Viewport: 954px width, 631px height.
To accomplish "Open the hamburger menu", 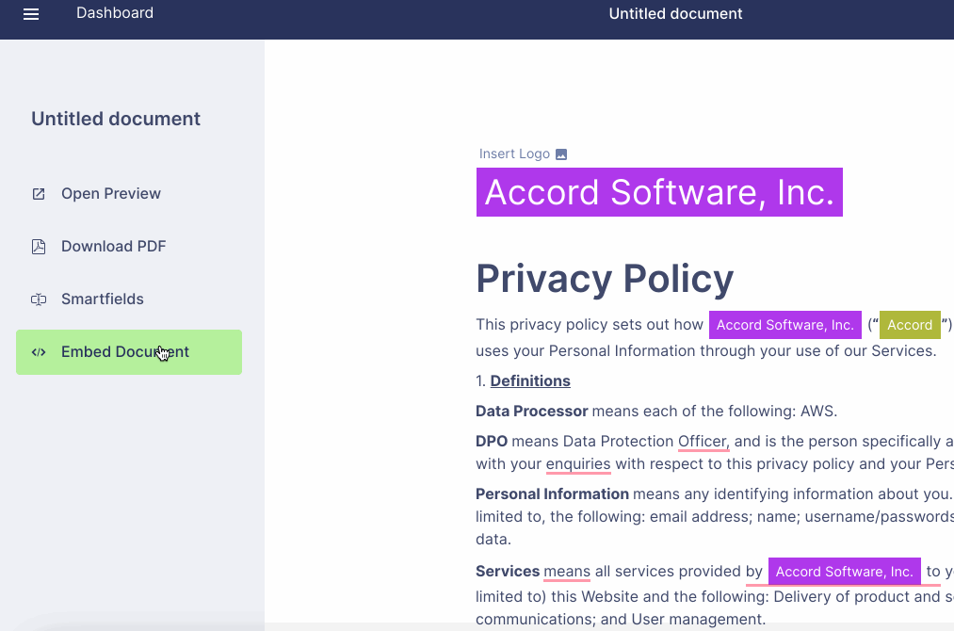I will point(31,14).
